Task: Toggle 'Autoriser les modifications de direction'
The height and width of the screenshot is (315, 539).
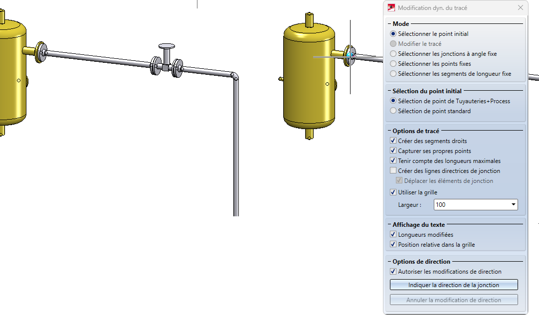Action: coord(393,271)
